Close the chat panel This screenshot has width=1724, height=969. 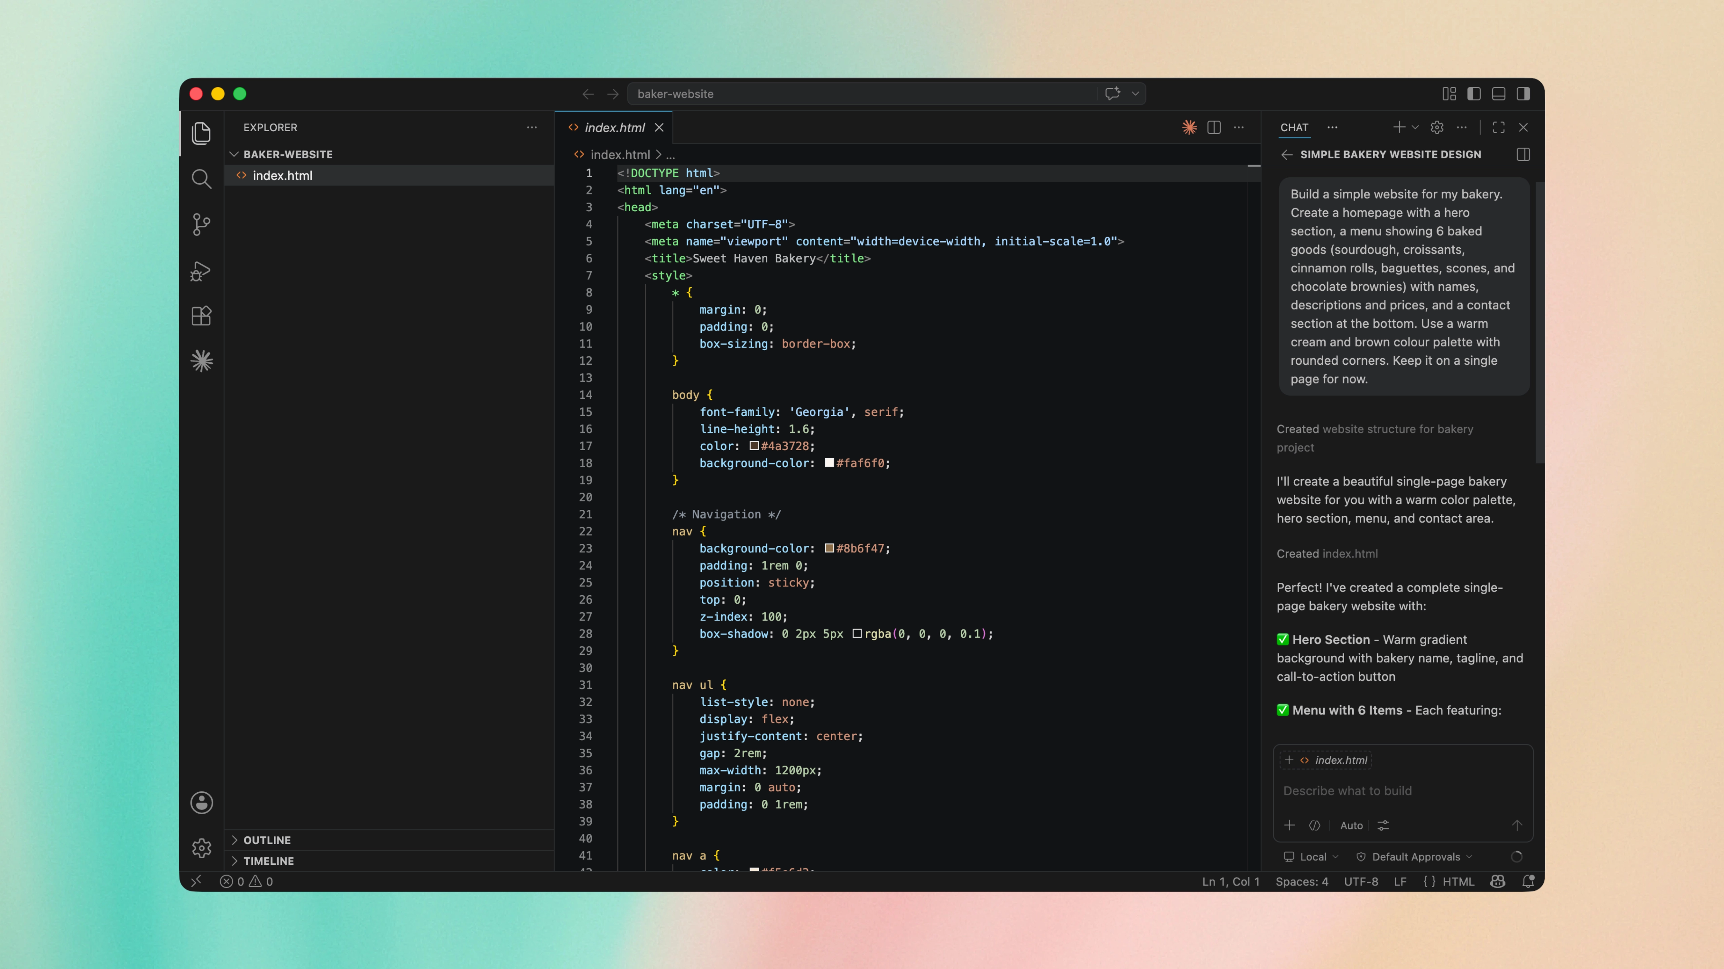coord(1523,127)
